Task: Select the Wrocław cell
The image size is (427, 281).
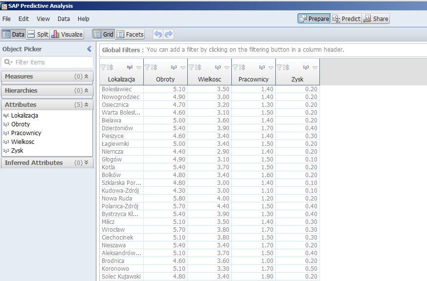Action: (121, 230)
